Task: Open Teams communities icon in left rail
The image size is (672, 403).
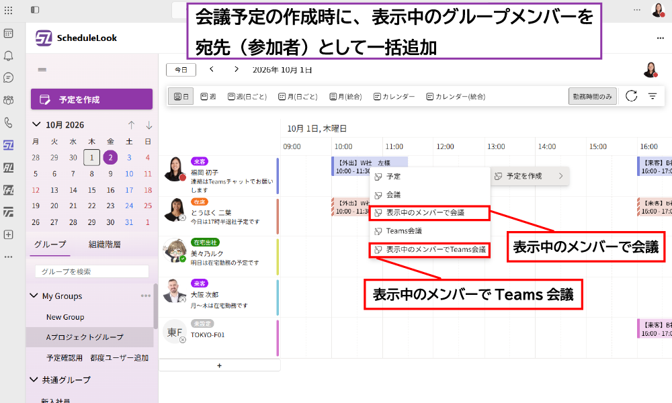Action: 8,100
